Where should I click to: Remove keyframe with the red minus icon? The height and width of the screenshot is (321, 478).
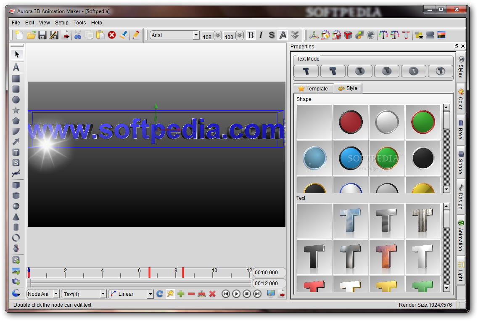[x=191, y=294]
